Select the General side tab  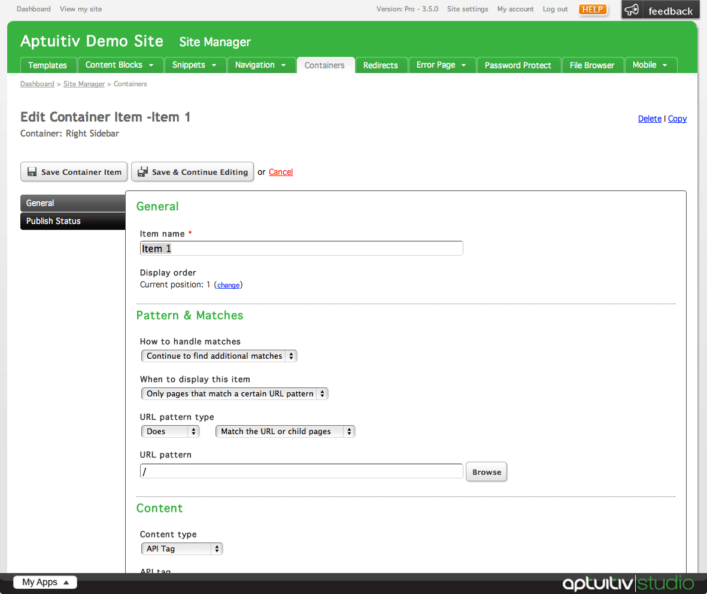(x=72, y=204)
